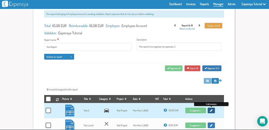Edit the Test 2 invoice with pencil

[x=211, y=111]
